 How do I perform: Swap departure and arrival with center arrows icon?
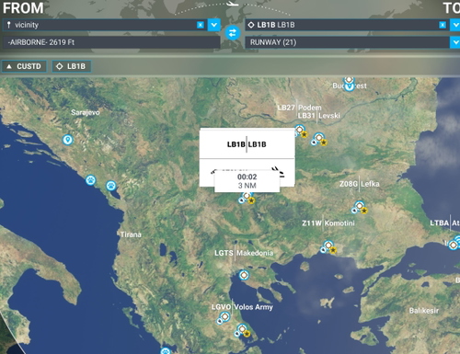tap(233, 33)
